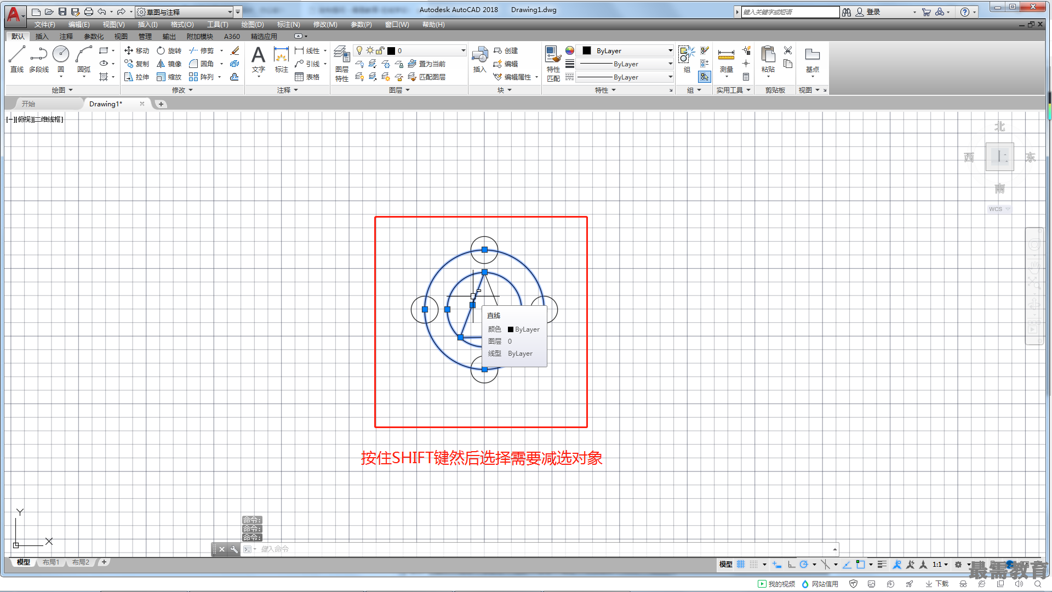Select the Line (直线) drawing tool

point(17,59)
